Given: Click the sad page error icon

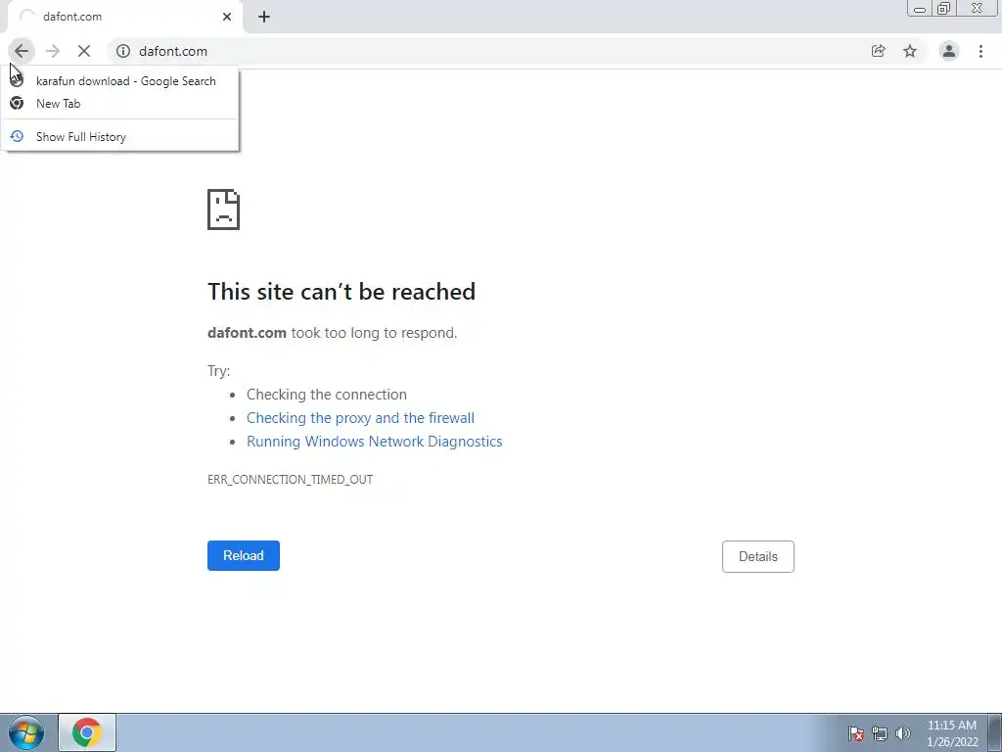Looking at the screenshot, I should click(x=224, y=210).
